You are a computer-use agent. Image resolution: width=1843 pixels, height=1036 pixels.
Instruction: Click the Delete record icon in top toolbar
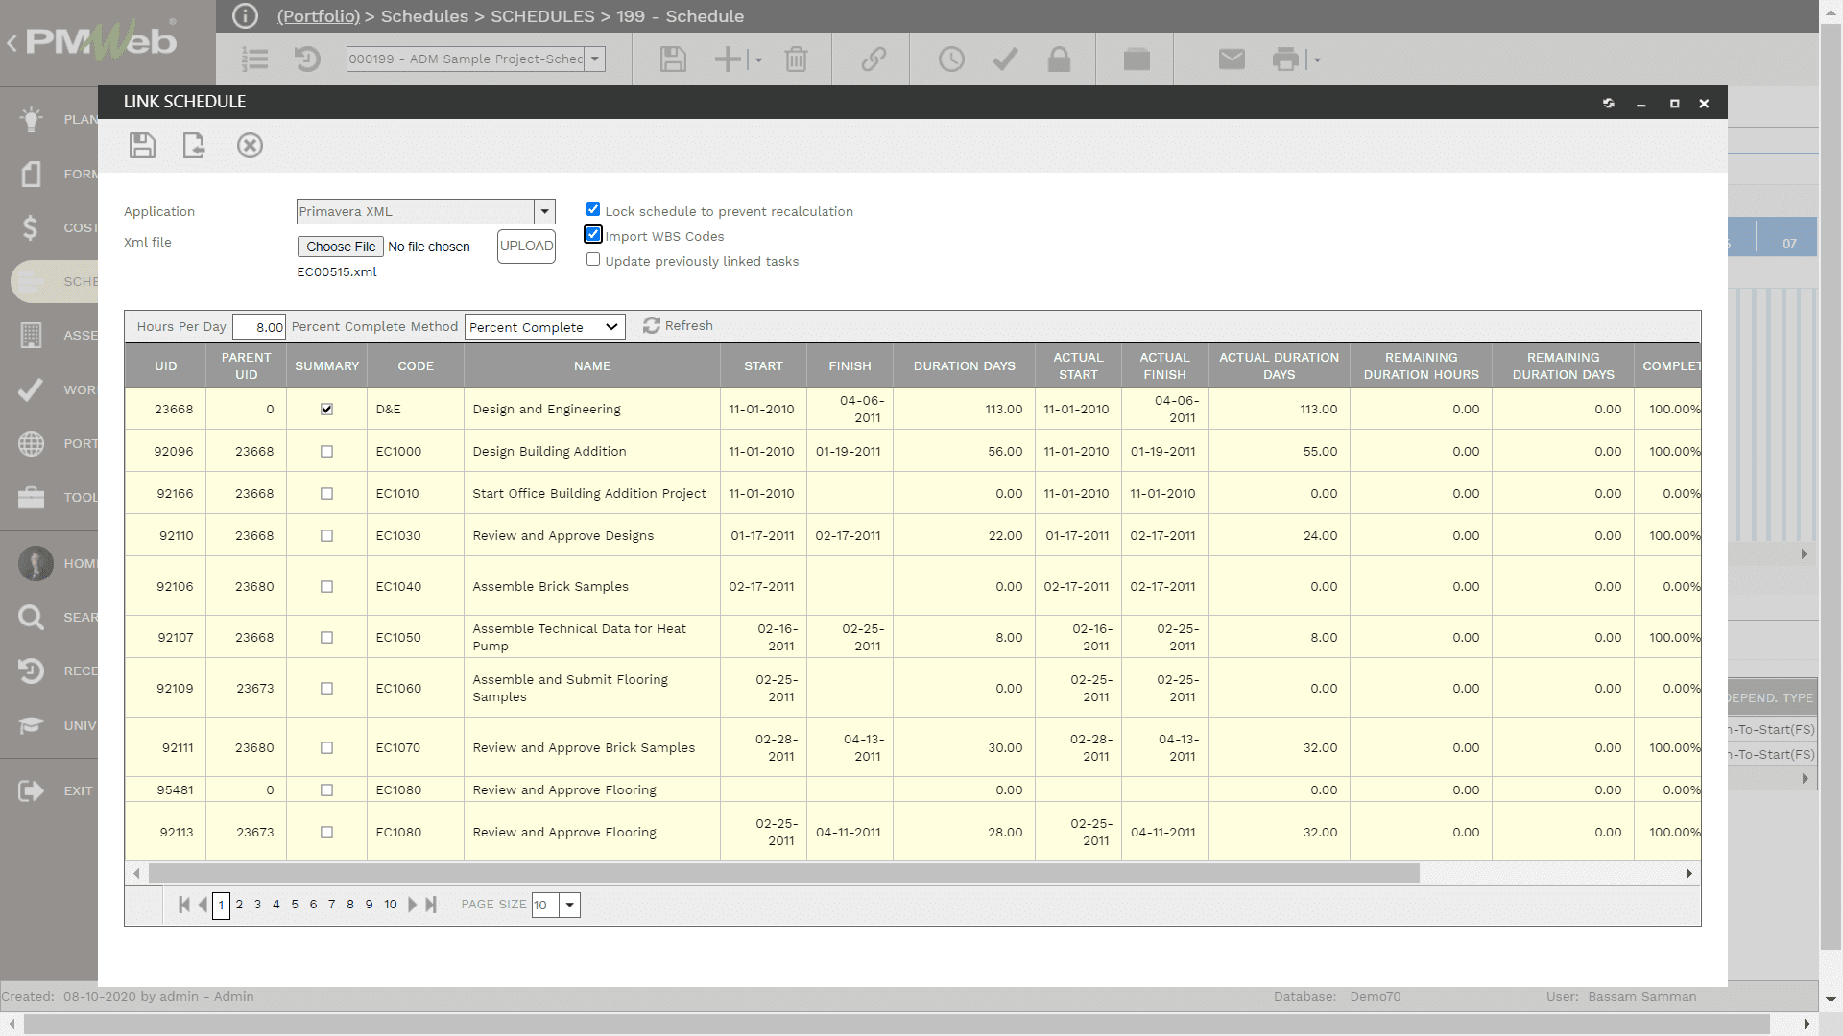(796, 59)
